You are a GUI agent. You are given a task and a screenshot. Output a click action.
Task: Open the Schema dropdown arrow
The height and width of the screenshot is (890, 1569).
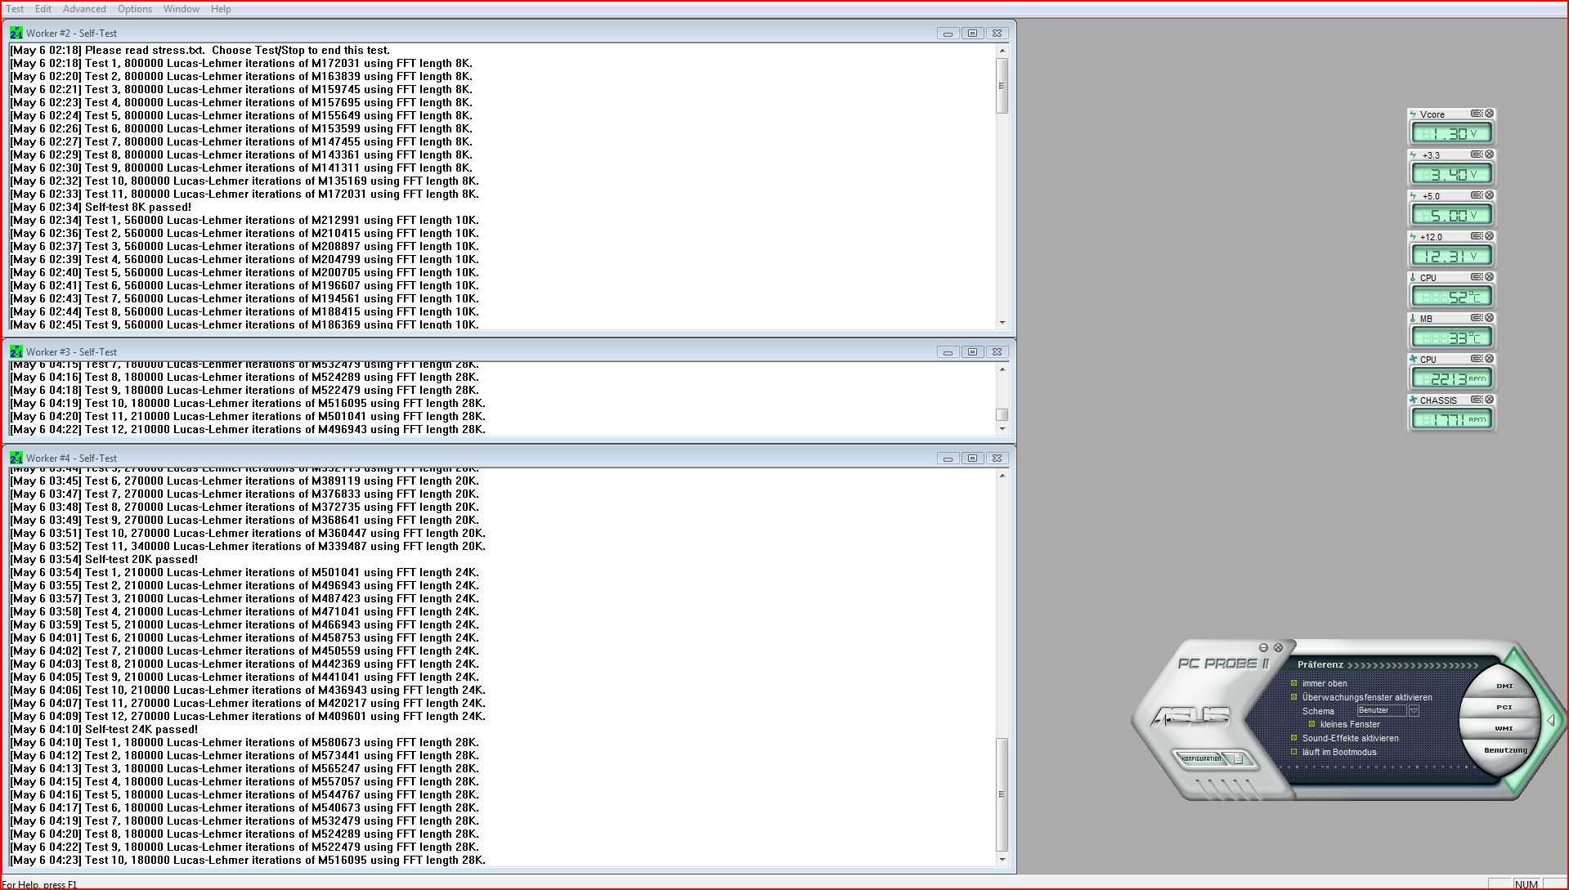click(x=1414, y=711)
